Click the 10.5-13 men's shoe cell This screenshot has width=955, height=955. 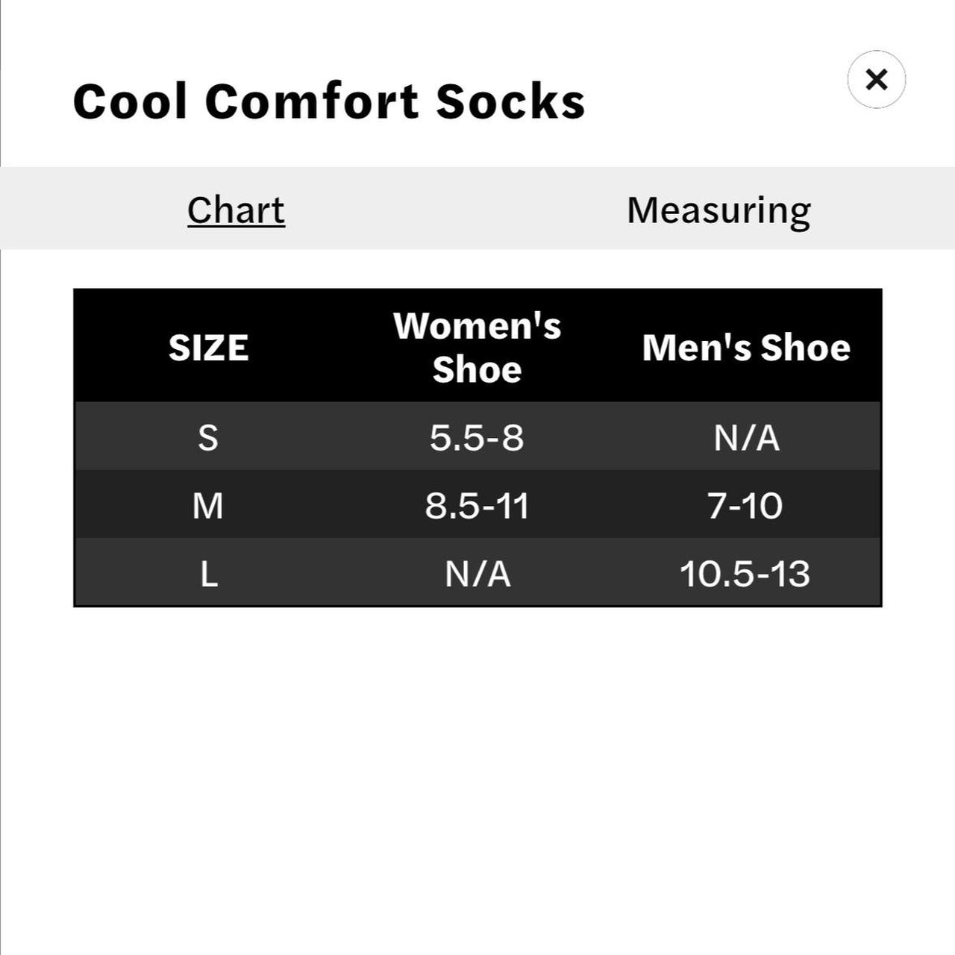pyautogui.click(x=746, y=574)
